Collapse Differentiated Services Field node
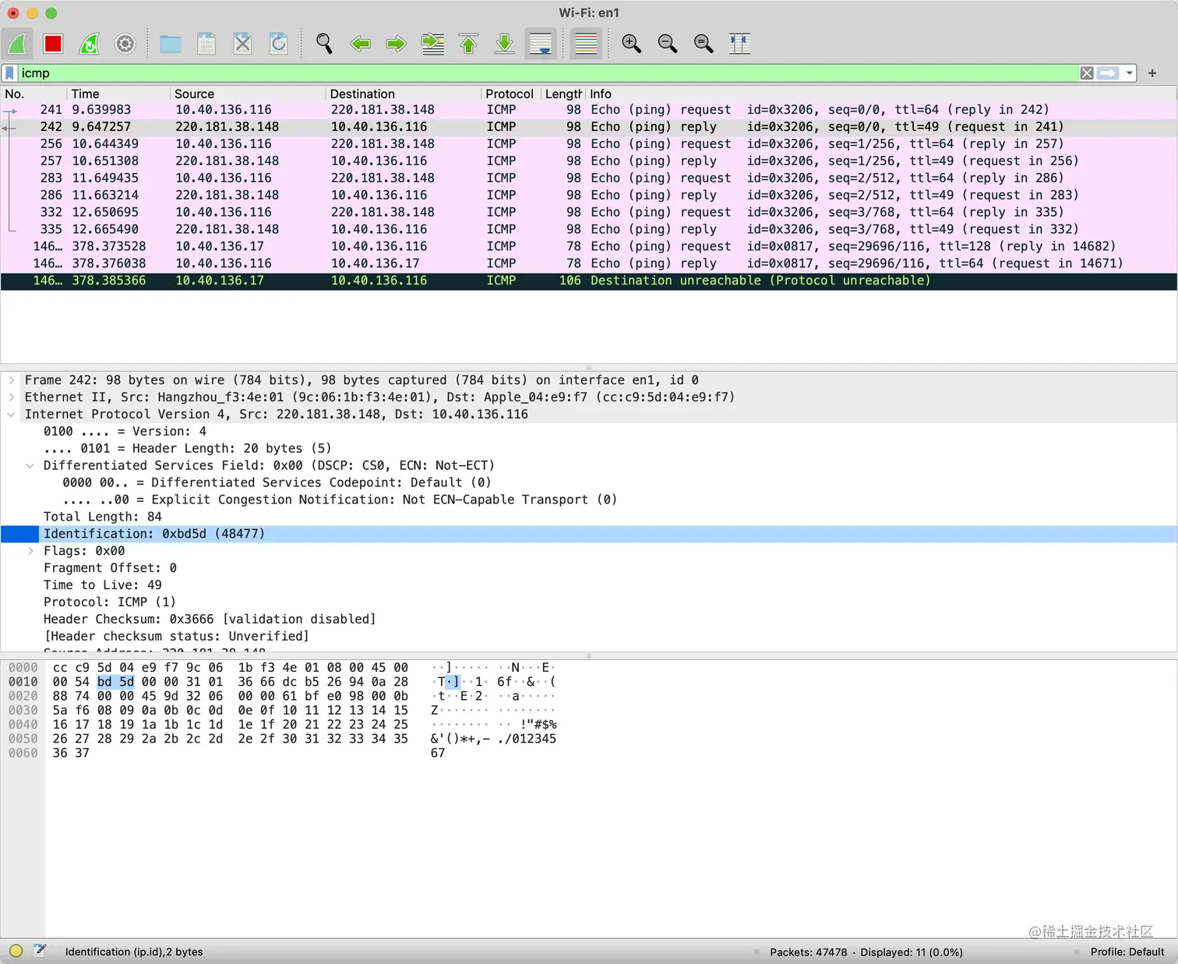Screen dimensions: 1178x964 [30, 466]
